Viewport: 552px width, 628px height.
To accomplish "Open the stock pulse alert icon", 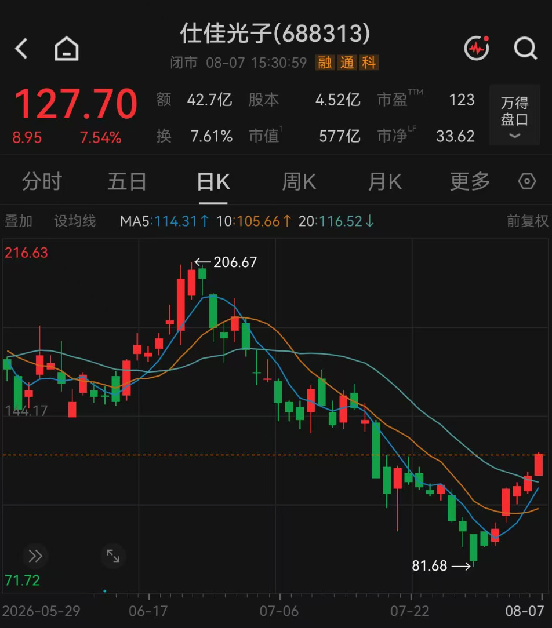I will click(477, 48).
